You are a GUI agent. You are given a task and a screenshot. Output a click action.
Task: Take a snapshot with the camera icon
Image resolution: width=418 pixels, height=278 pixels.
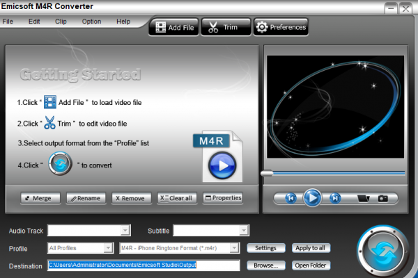pos(383,199)
